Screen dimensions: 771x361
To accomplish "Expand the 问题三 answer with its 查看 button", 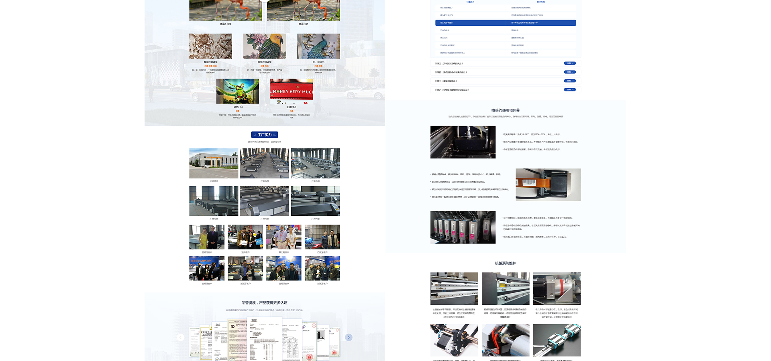I will pos(570,63).
